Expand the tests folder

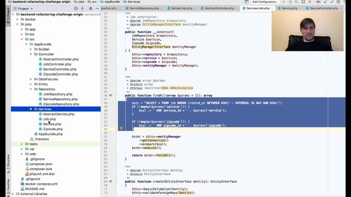[22, 144]
